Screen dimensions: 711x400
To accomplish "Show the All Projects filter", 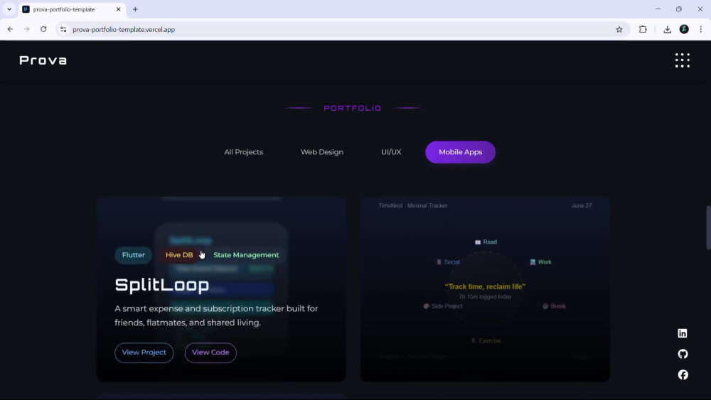I will point(243,152).
